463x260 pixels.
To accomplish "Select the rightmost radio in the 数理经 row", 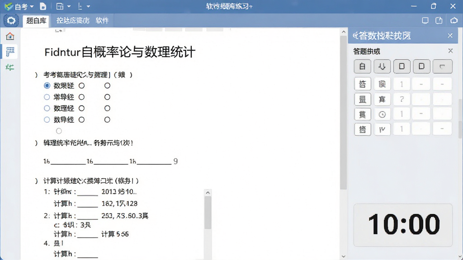I will click(x=107, y=108).
